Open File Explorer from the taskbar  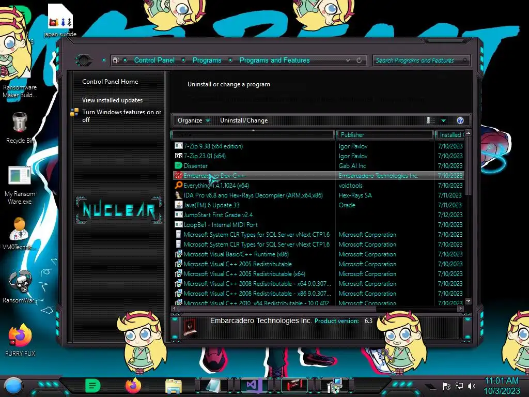point(174,386)
